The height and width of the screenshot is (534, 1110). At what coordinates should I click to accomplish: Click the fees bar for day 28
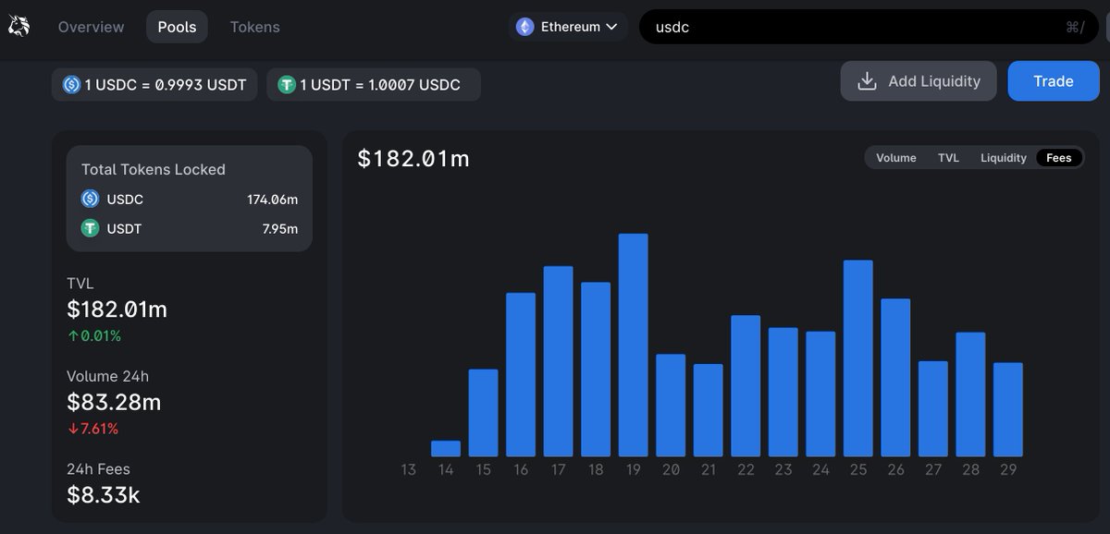[x=970, y=394]
